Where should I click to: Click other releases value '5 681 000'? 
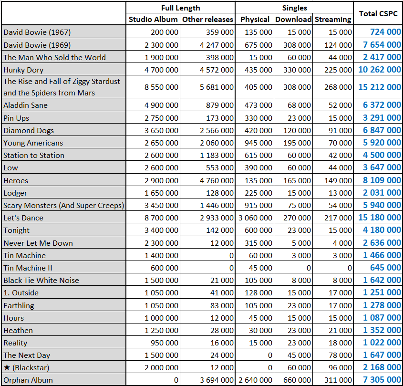[217, 87]
